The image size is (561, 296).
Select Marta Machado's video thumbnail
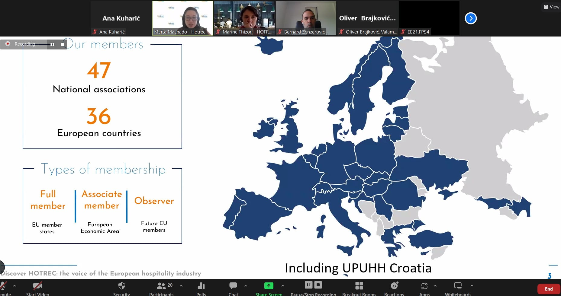pyautogui.click(x=182, y=18)
